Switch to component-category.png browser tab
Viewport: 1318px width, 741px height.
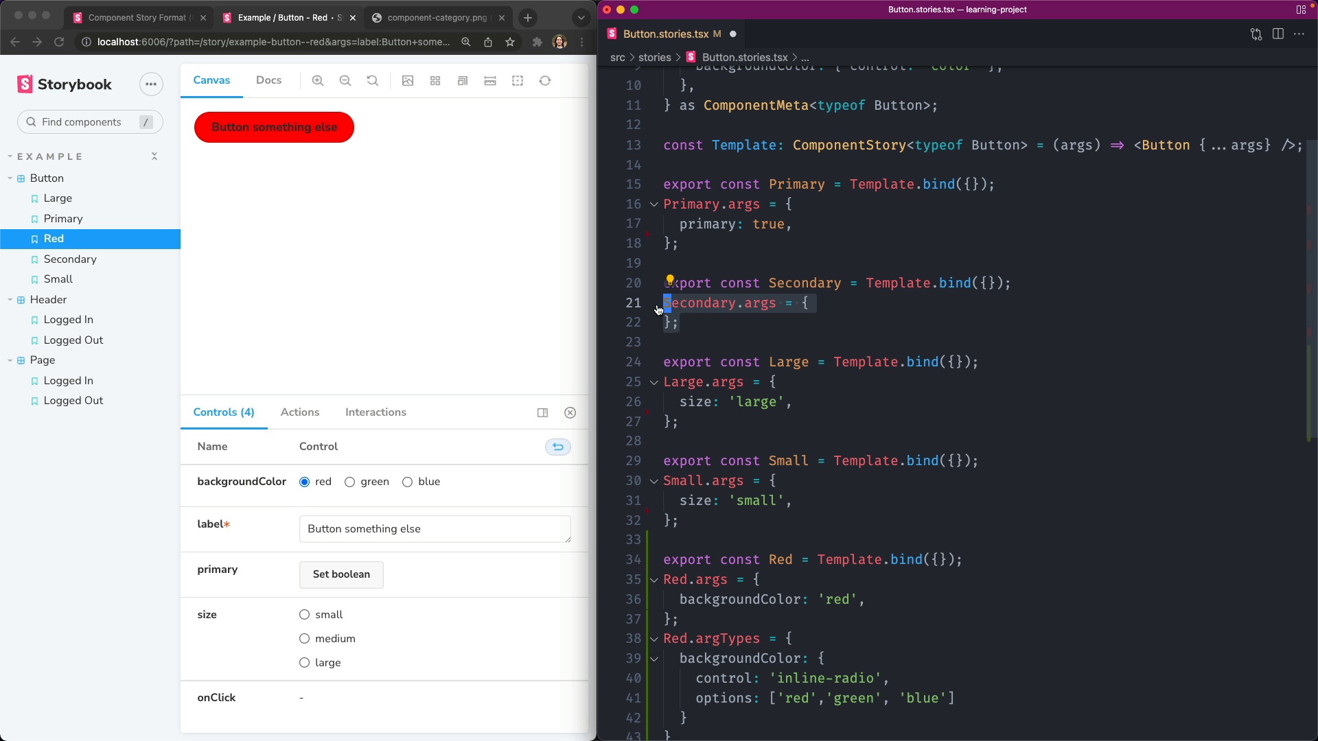pos(437,18)
